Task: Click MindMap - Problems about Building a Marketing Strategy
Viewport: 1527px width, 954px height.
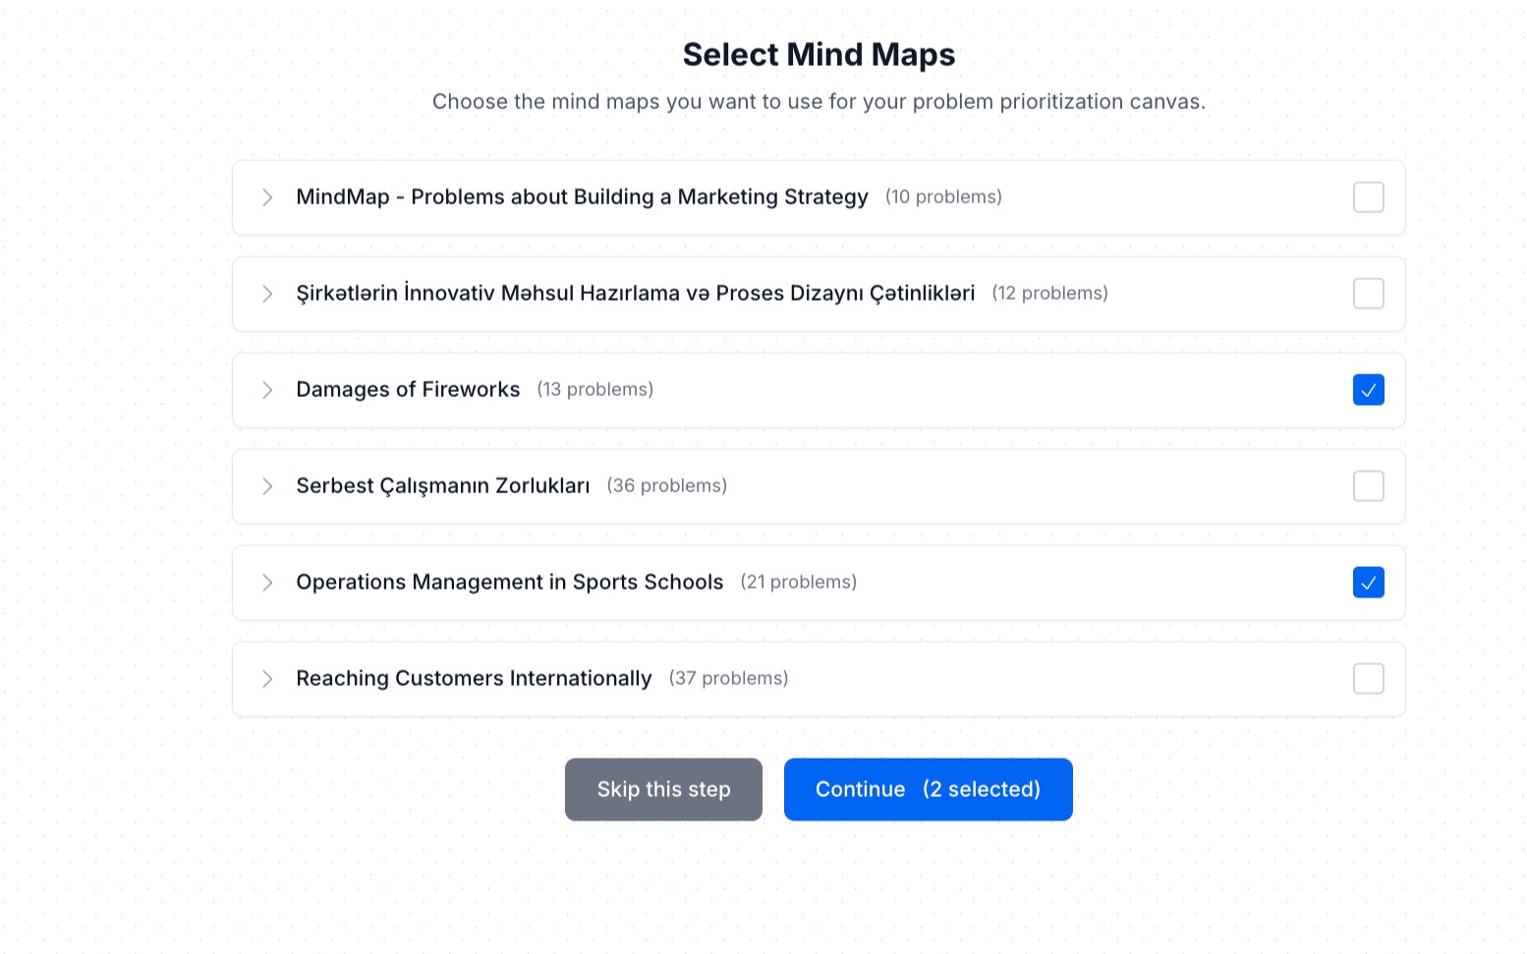Action: coord(582,197)
